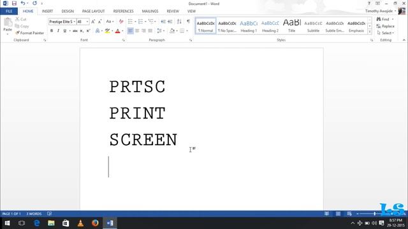Open the font name dropdown

tap(74, 22)
